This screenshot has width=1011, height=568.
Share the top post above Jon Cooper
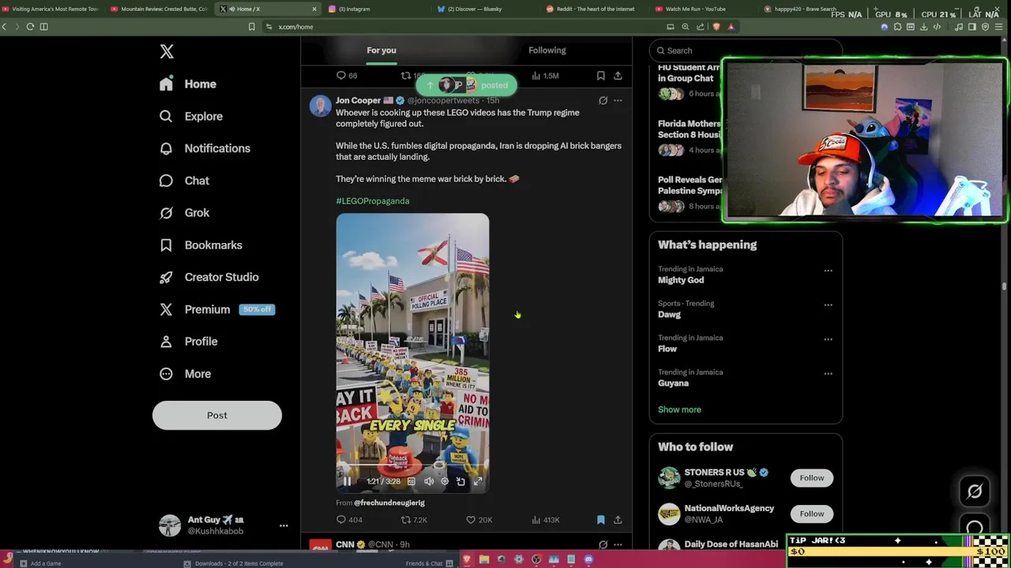click(x=618, y=76)
